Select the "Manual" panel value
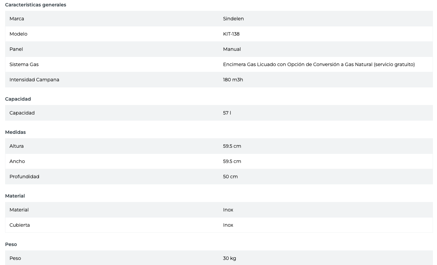Viewport: 437px width, 265px height. click(232, 49)
